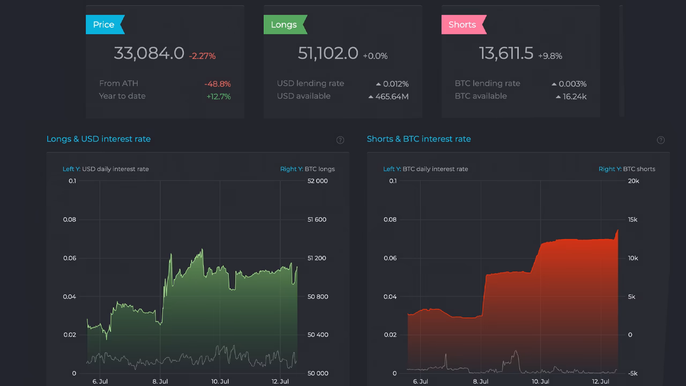
Task: Click the Shorts pink ribbon icon
Action: coord(462,24)
